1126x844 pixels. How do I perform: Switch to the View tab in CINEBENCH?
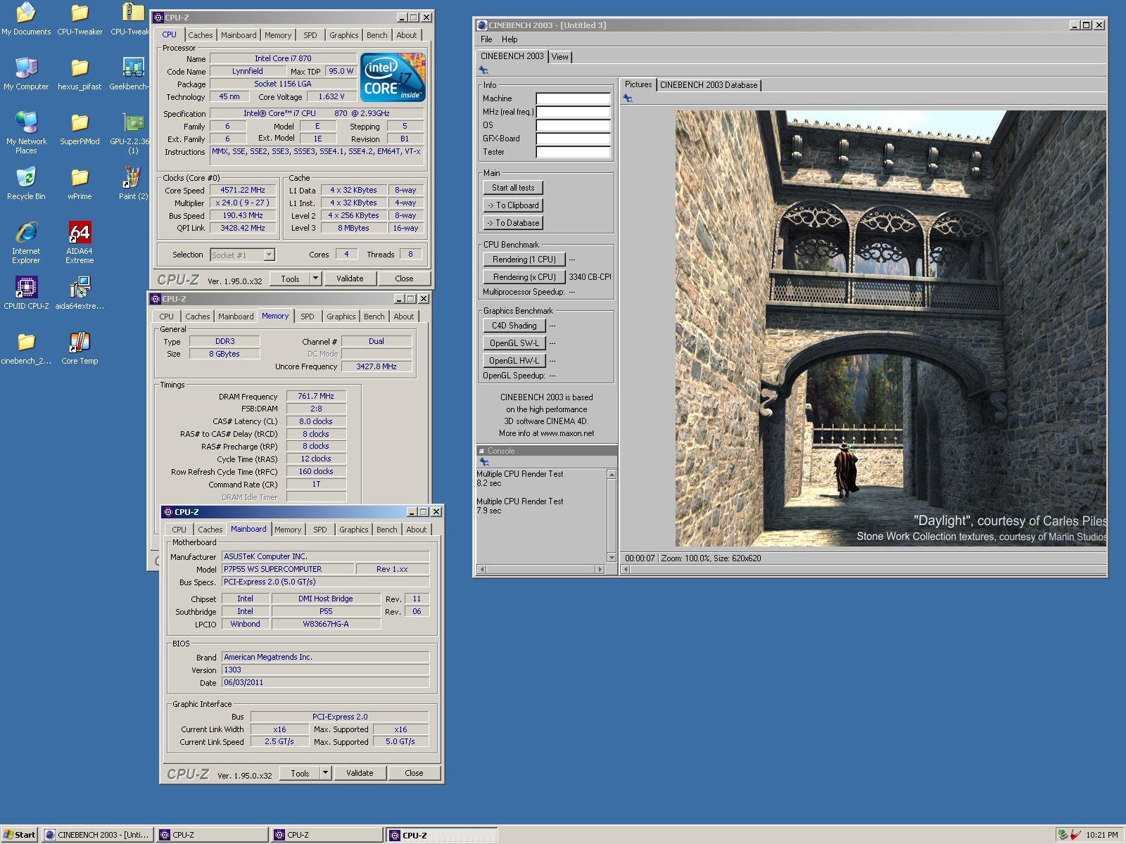pos(559,57)
